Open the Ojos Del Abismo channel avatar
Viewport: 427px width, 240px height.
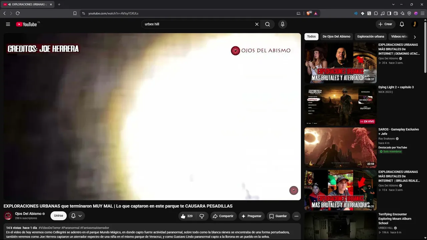[8, 216]
